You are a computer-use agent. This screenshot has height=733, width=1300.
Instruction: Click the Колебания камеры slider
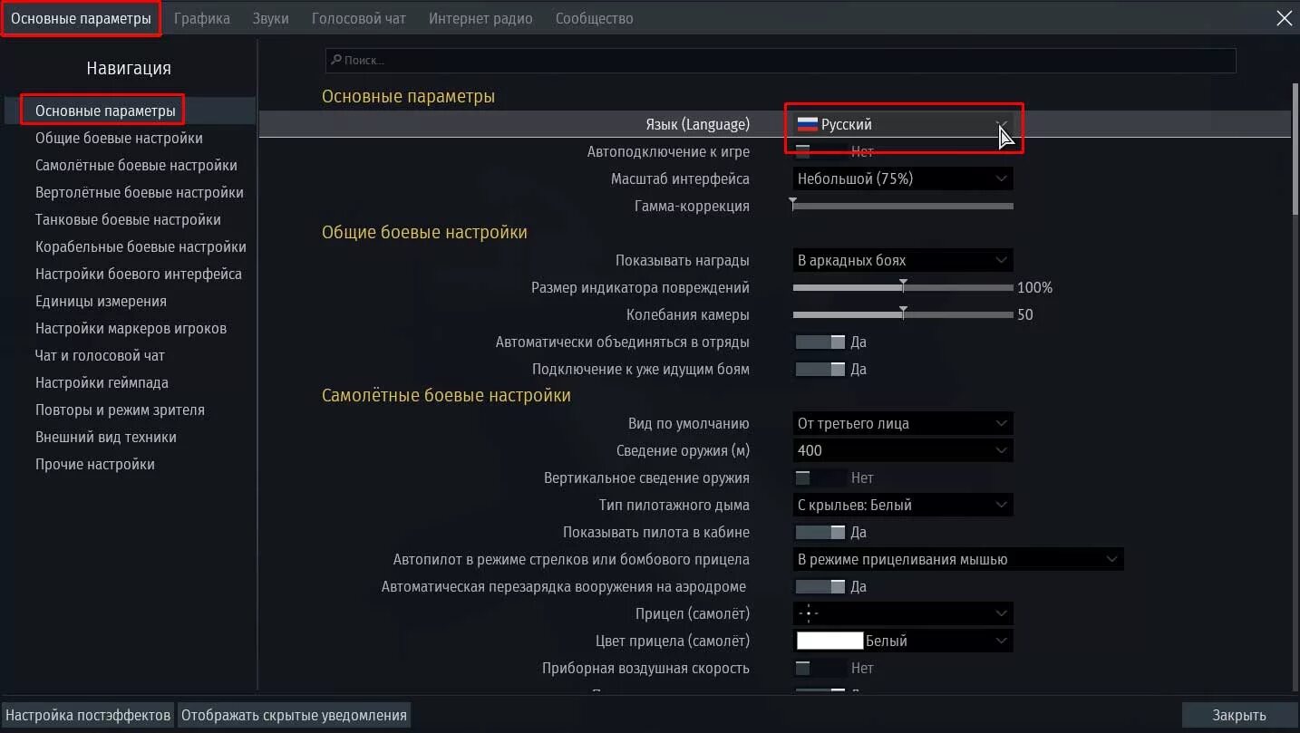pos(903,314)
